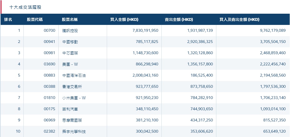Click the 買入及賣出金額 (HKD) column header
The height and width of the screenshot is (137, 290).
239,20
